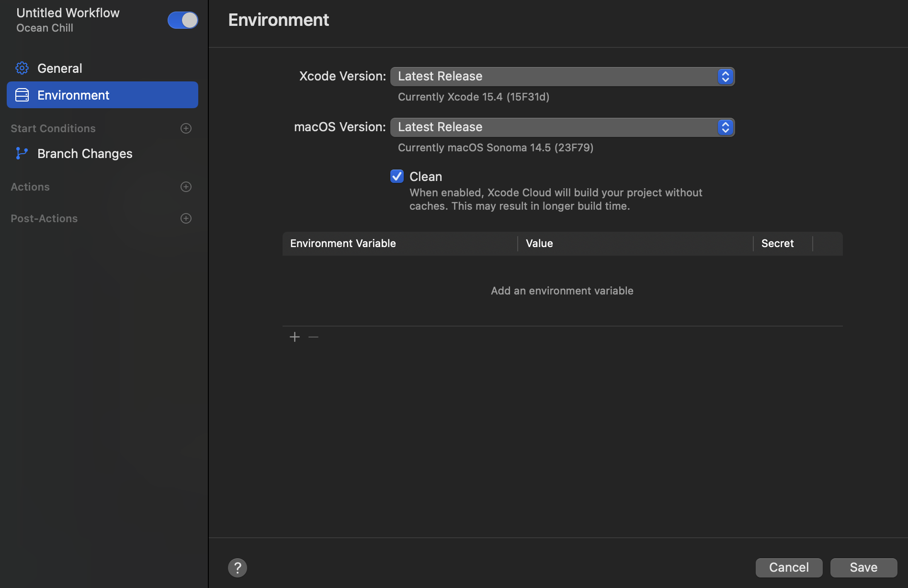The height and width of the screenshot is (588, 908).
Task: Click the Actions section label
Action: 30,187
